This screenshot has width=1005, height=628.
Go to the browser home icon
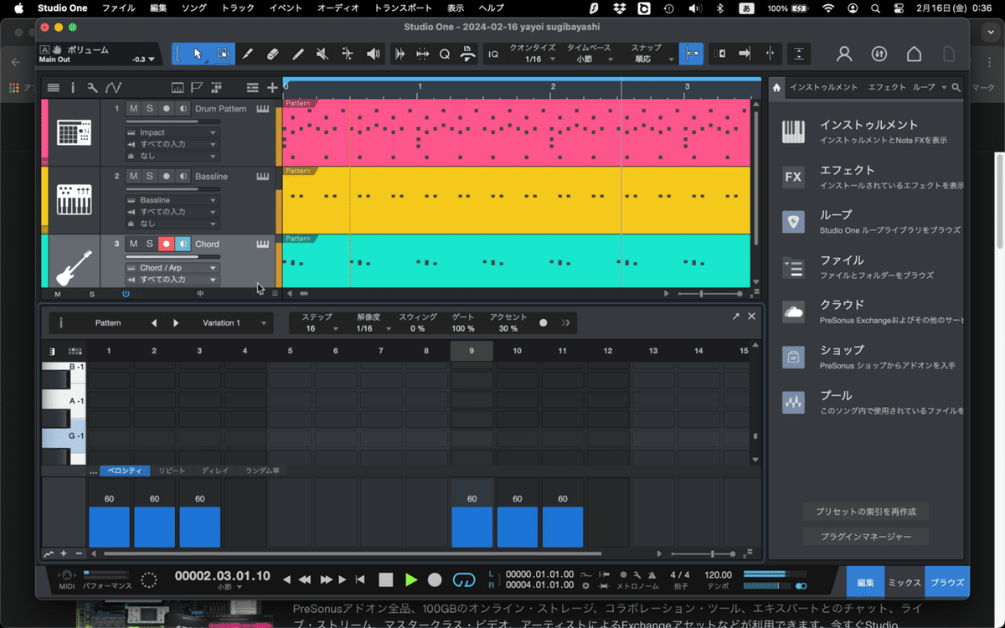tap(776, 87)
